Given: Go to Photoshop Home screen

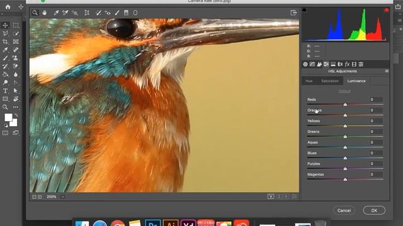Looking at the screenshot, I should 8,7.
